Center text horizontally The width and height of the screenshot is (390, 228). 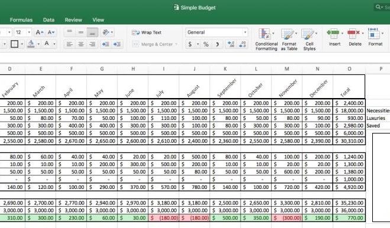pyautogui.click(x=81, y=44)
